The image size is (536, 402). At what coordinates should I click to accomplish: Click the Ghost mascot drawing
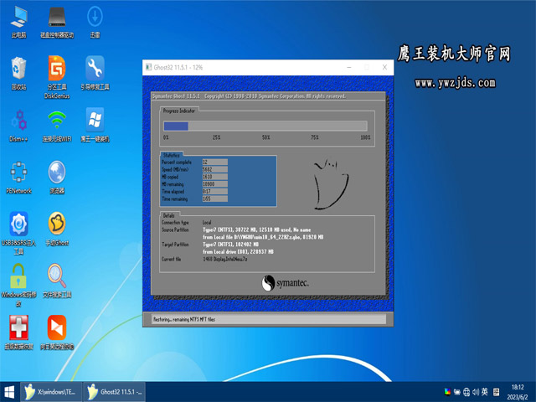(331, 183)
